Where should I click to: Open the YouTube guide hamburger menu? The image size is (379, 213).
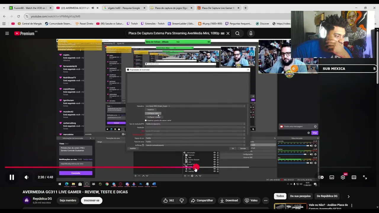[x=7, y=33]
